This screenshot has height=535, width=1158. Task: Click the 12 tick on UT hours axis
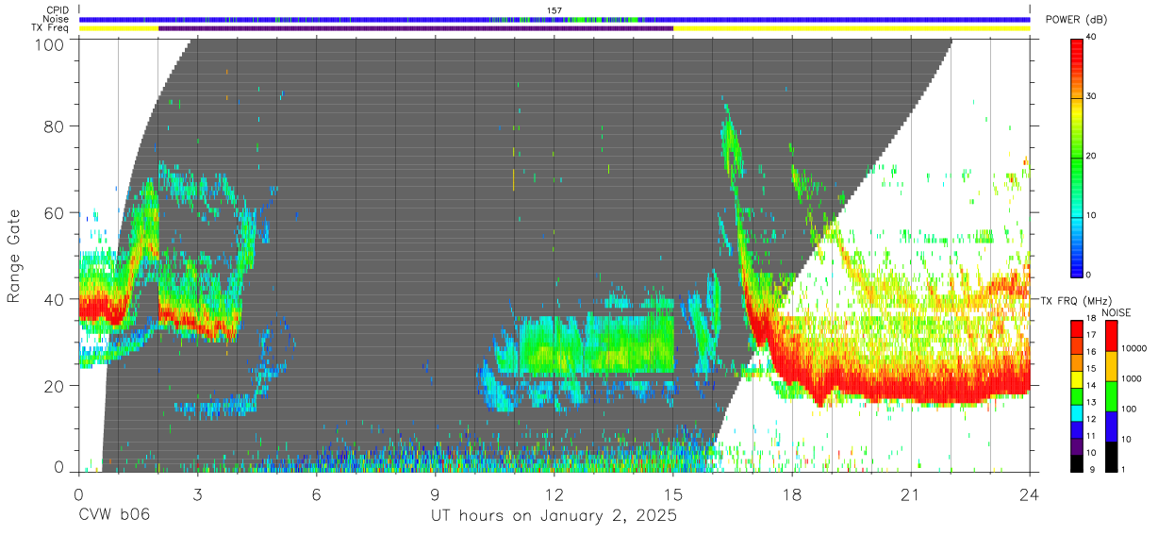554,494
